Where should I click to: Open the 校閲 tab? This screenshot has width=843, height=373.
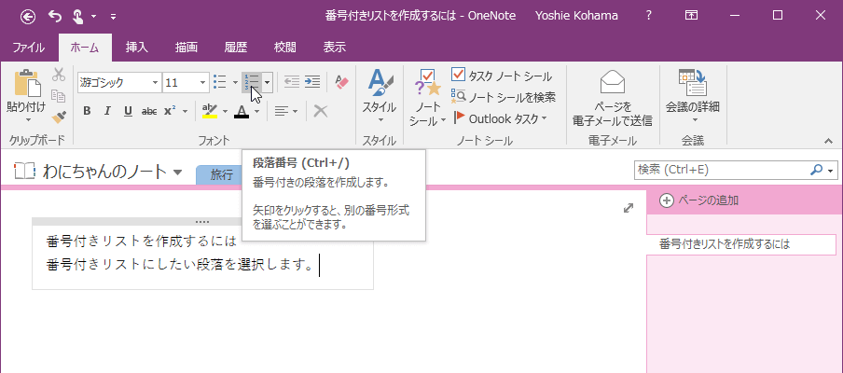click(x=285, y=48)
